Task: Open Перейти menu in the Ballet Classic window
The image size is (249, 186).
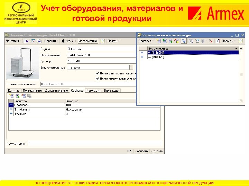Action: click(x=51, y=41)
